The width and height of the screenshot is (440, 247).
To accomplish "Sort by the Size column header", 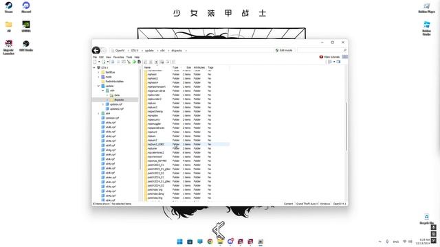I will pos(188,67).
